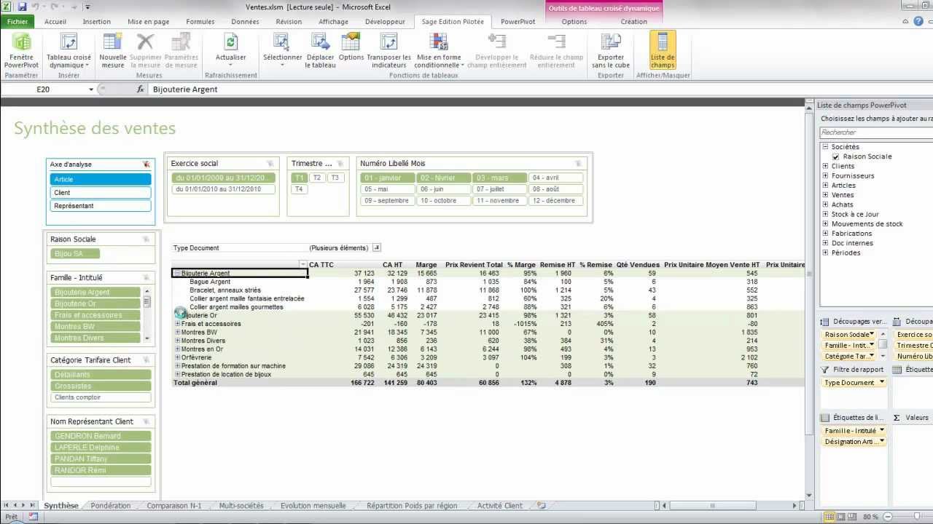Click in the Rechercher field search box
The width and height of the screenshot is (933, 524).
876,132
